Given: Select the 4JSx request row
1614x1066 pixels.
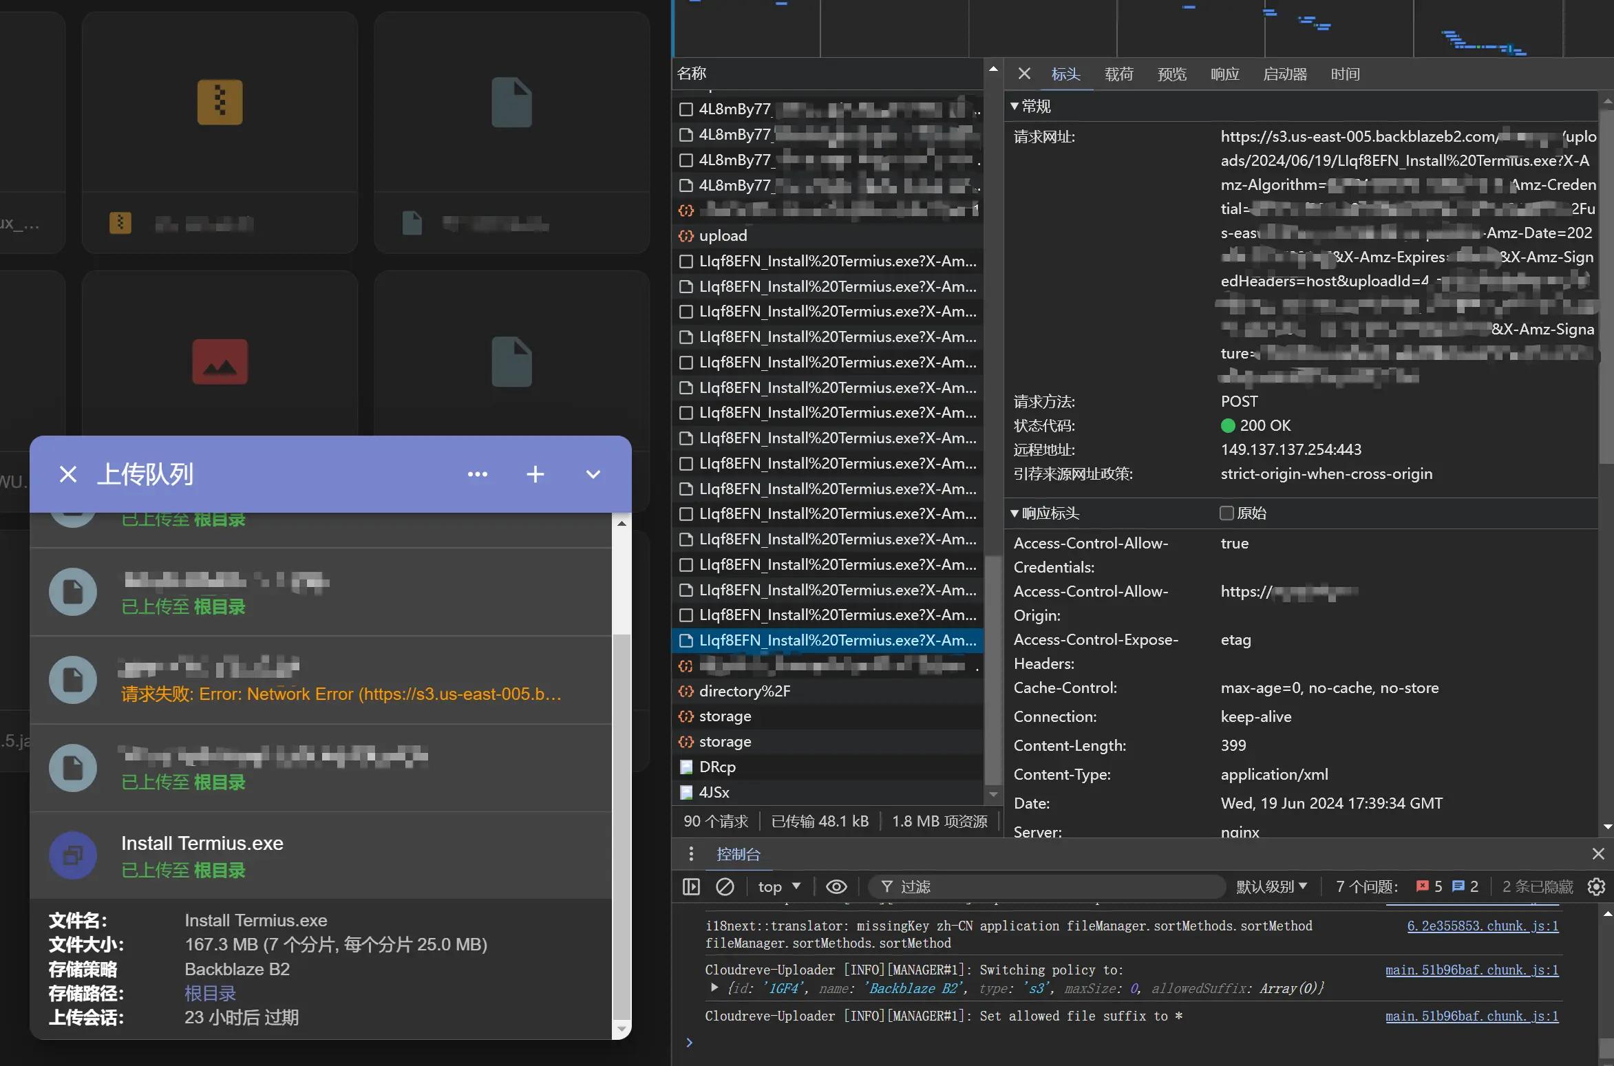Looking at the screenshot, I should pyautogui.click(x=827, y=792).
